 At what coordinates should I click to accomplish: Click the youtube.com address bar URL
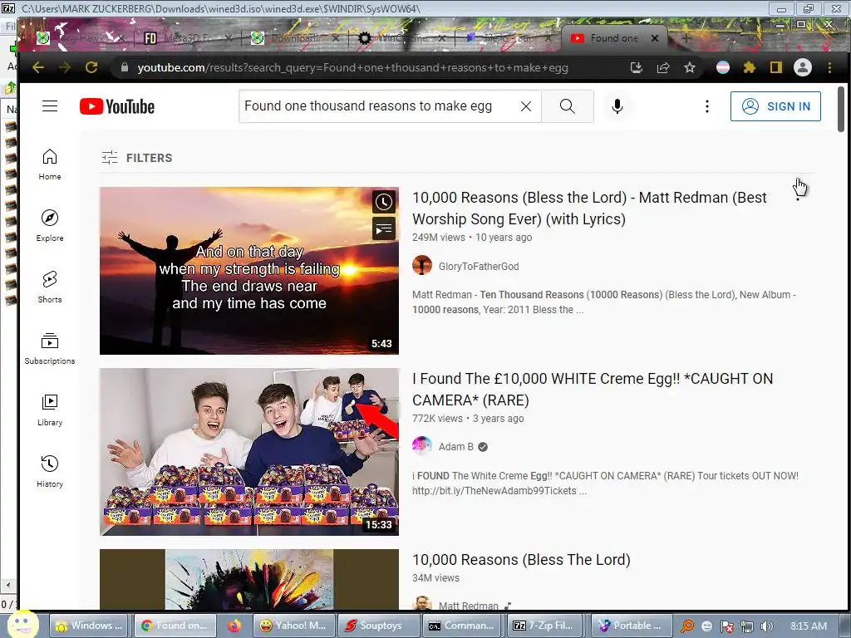coord(352,68)
